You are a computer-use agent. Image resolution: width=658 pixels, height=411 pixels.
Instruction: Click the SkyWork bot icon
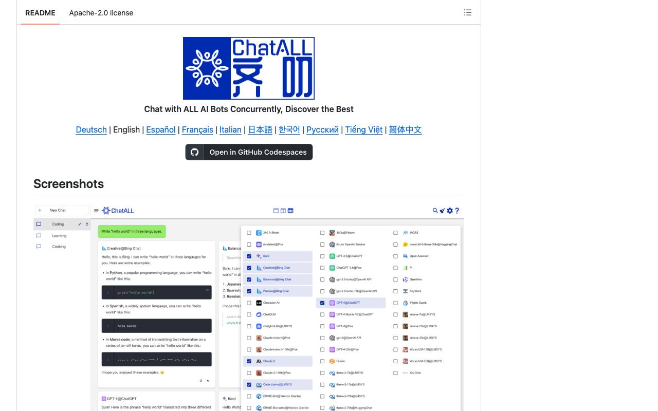point(405,291)
